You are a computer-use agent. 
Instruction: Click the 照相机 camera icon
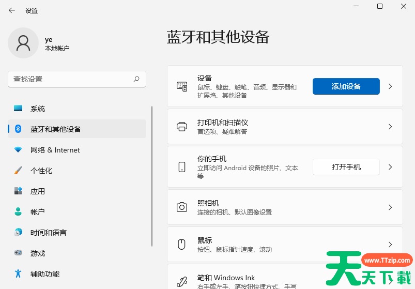[182, 207]
